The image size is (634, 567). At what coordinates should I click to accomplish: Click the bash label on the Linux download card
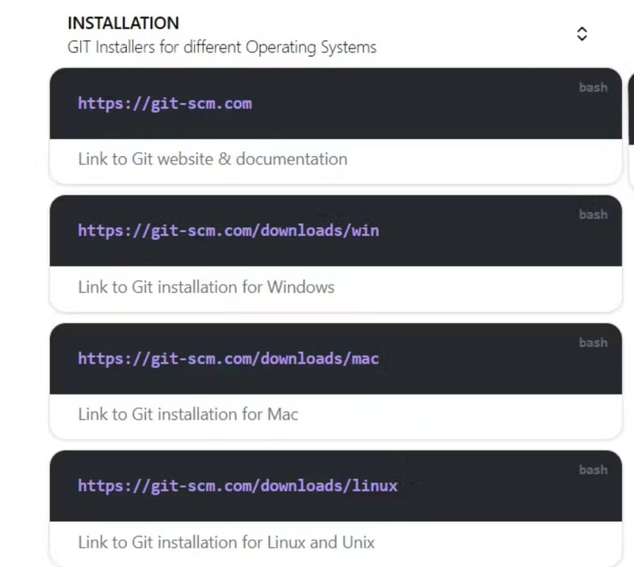tap(593, 469)
